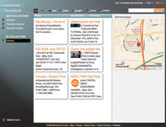Viewport: 166px width, 127px height.
Task: Click the AddressGadget panel title
Action: coord(123,17)
